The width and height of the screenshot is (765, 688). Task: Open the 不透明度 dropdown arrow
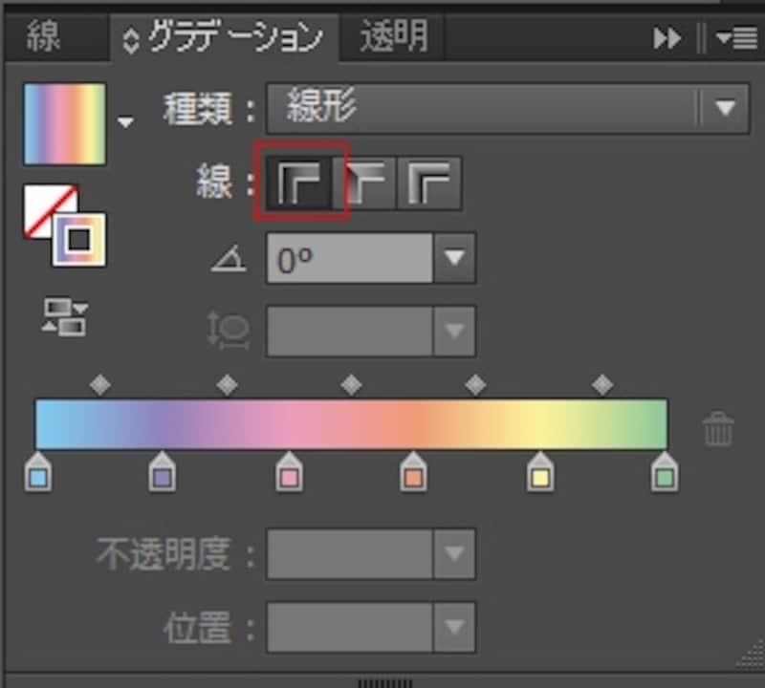(455, 554)
